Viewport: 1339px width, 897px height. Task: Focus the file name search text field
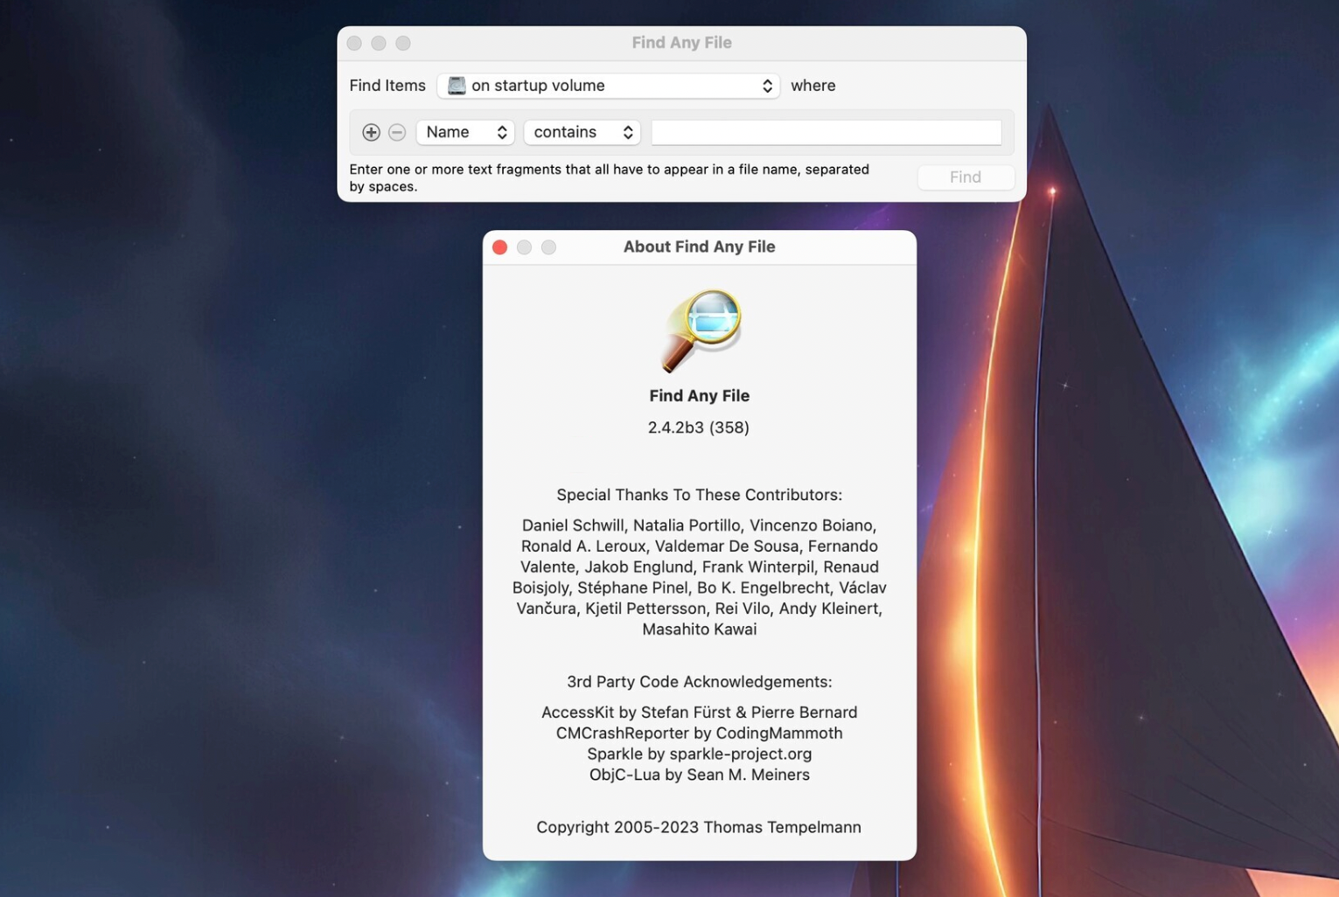(826, 132)
